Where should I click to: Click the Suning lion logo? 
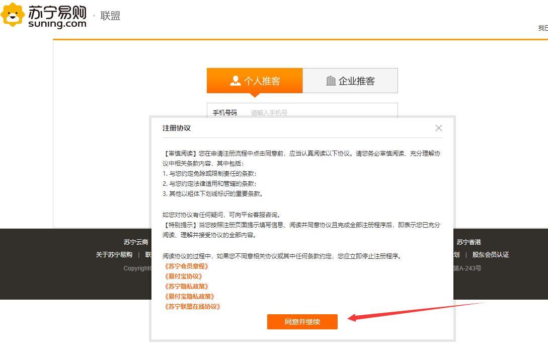pyautogui.click(x=13, y=14)
